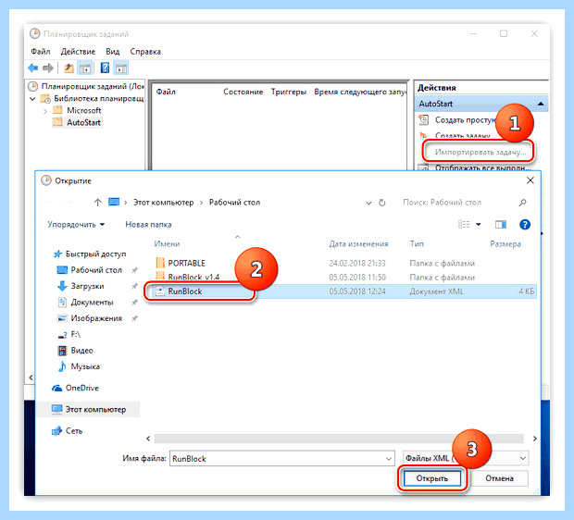Open Документы in navigation pane
The image size is (574, 520).
pos(92,303)
